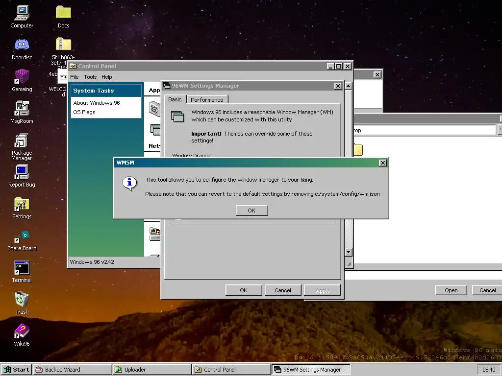Click the Windows 96 v2.42 status text
Image resolution: width=502 pixels, height=376 pixels.
click(92, 262)
